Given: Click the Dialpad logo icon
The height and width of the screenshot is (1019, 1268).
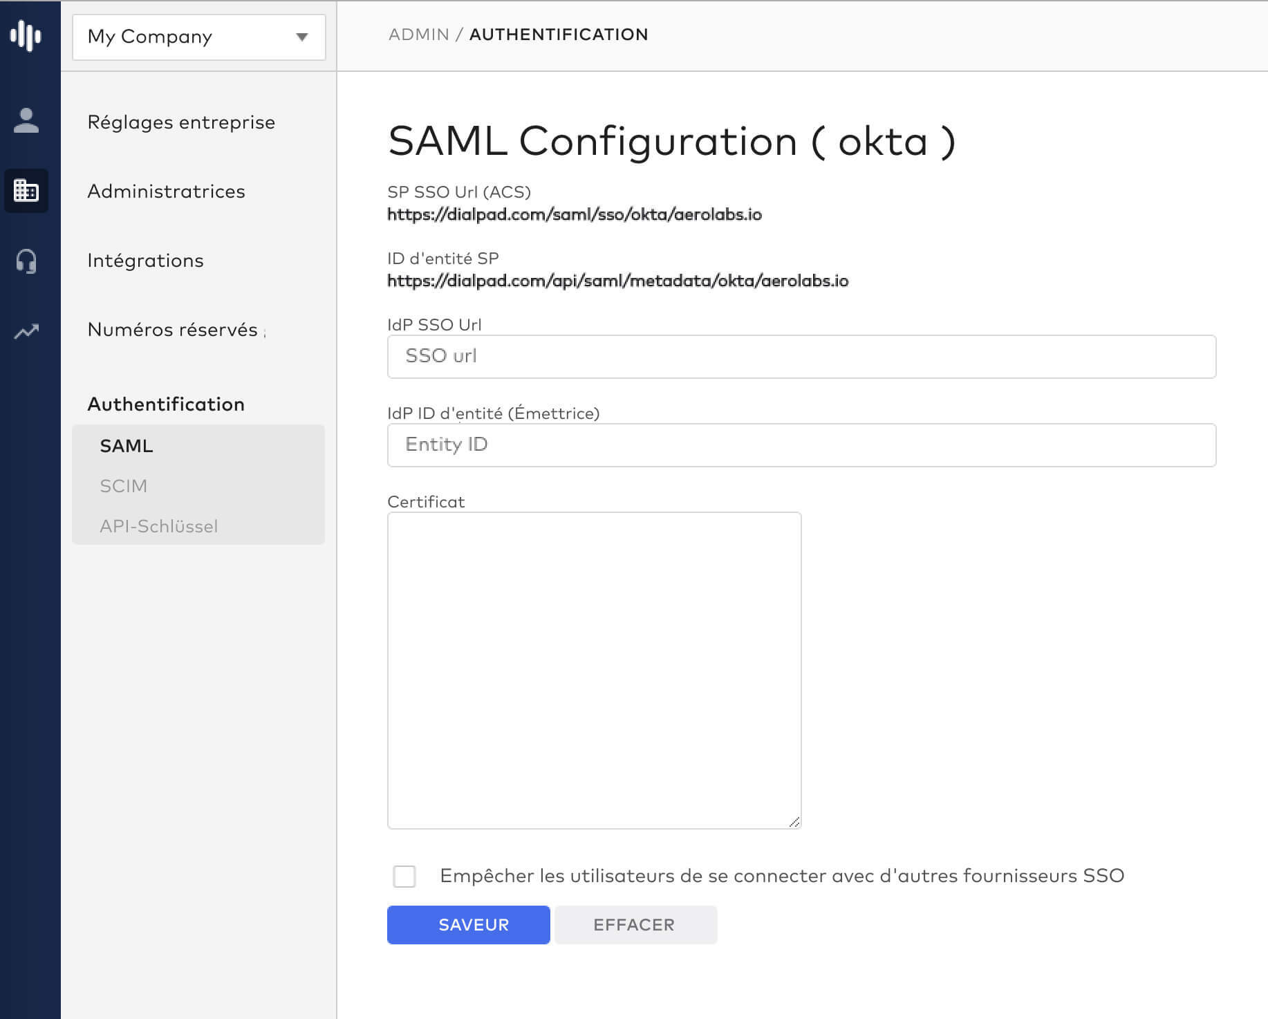Looking at the screenshot, I should pyautogui.click(x=26, y=35).
